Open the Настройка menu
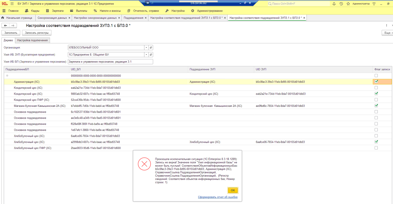Image resolution: width=393 pixels, height=204 pixels. pyautogui.click(x=175, y=11)
